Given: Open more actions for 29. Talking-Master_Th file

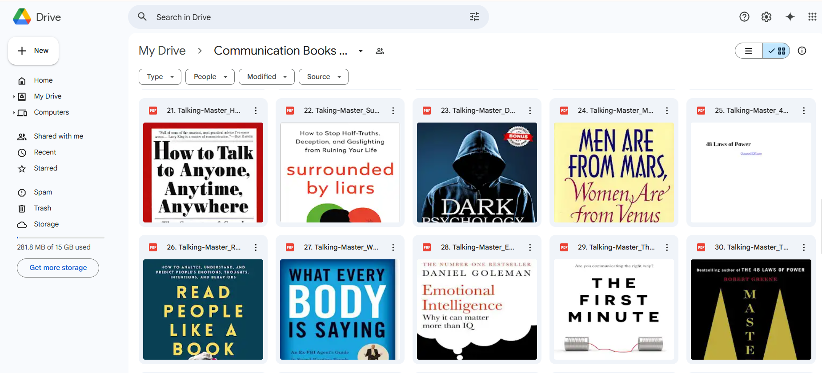Looking at the screenshot, I should click(667, 247).
